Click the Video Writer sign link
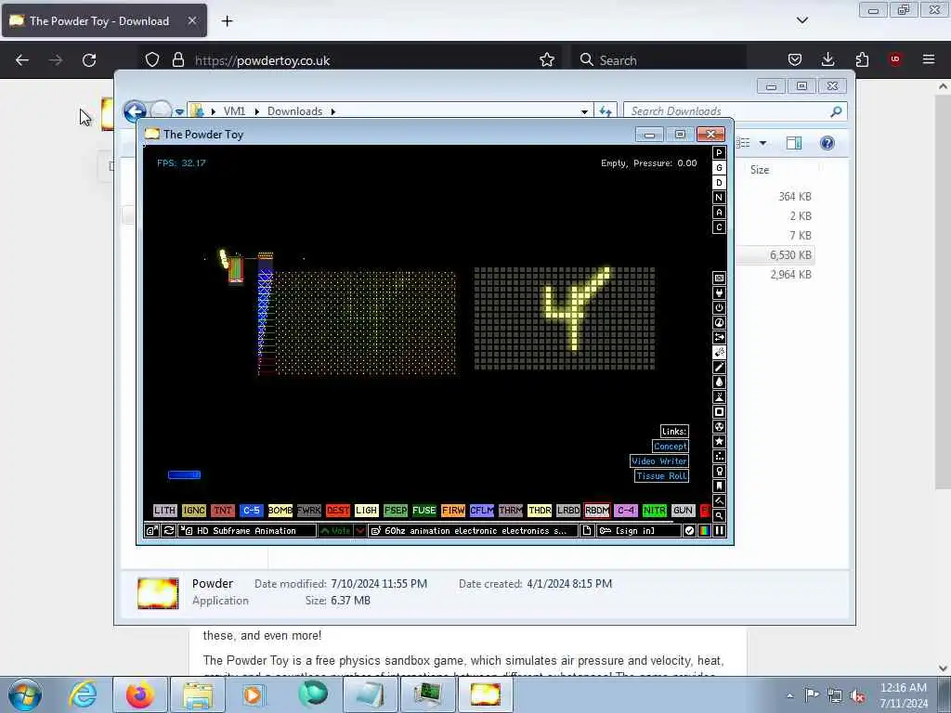951x713 pixels. (659, 460)
